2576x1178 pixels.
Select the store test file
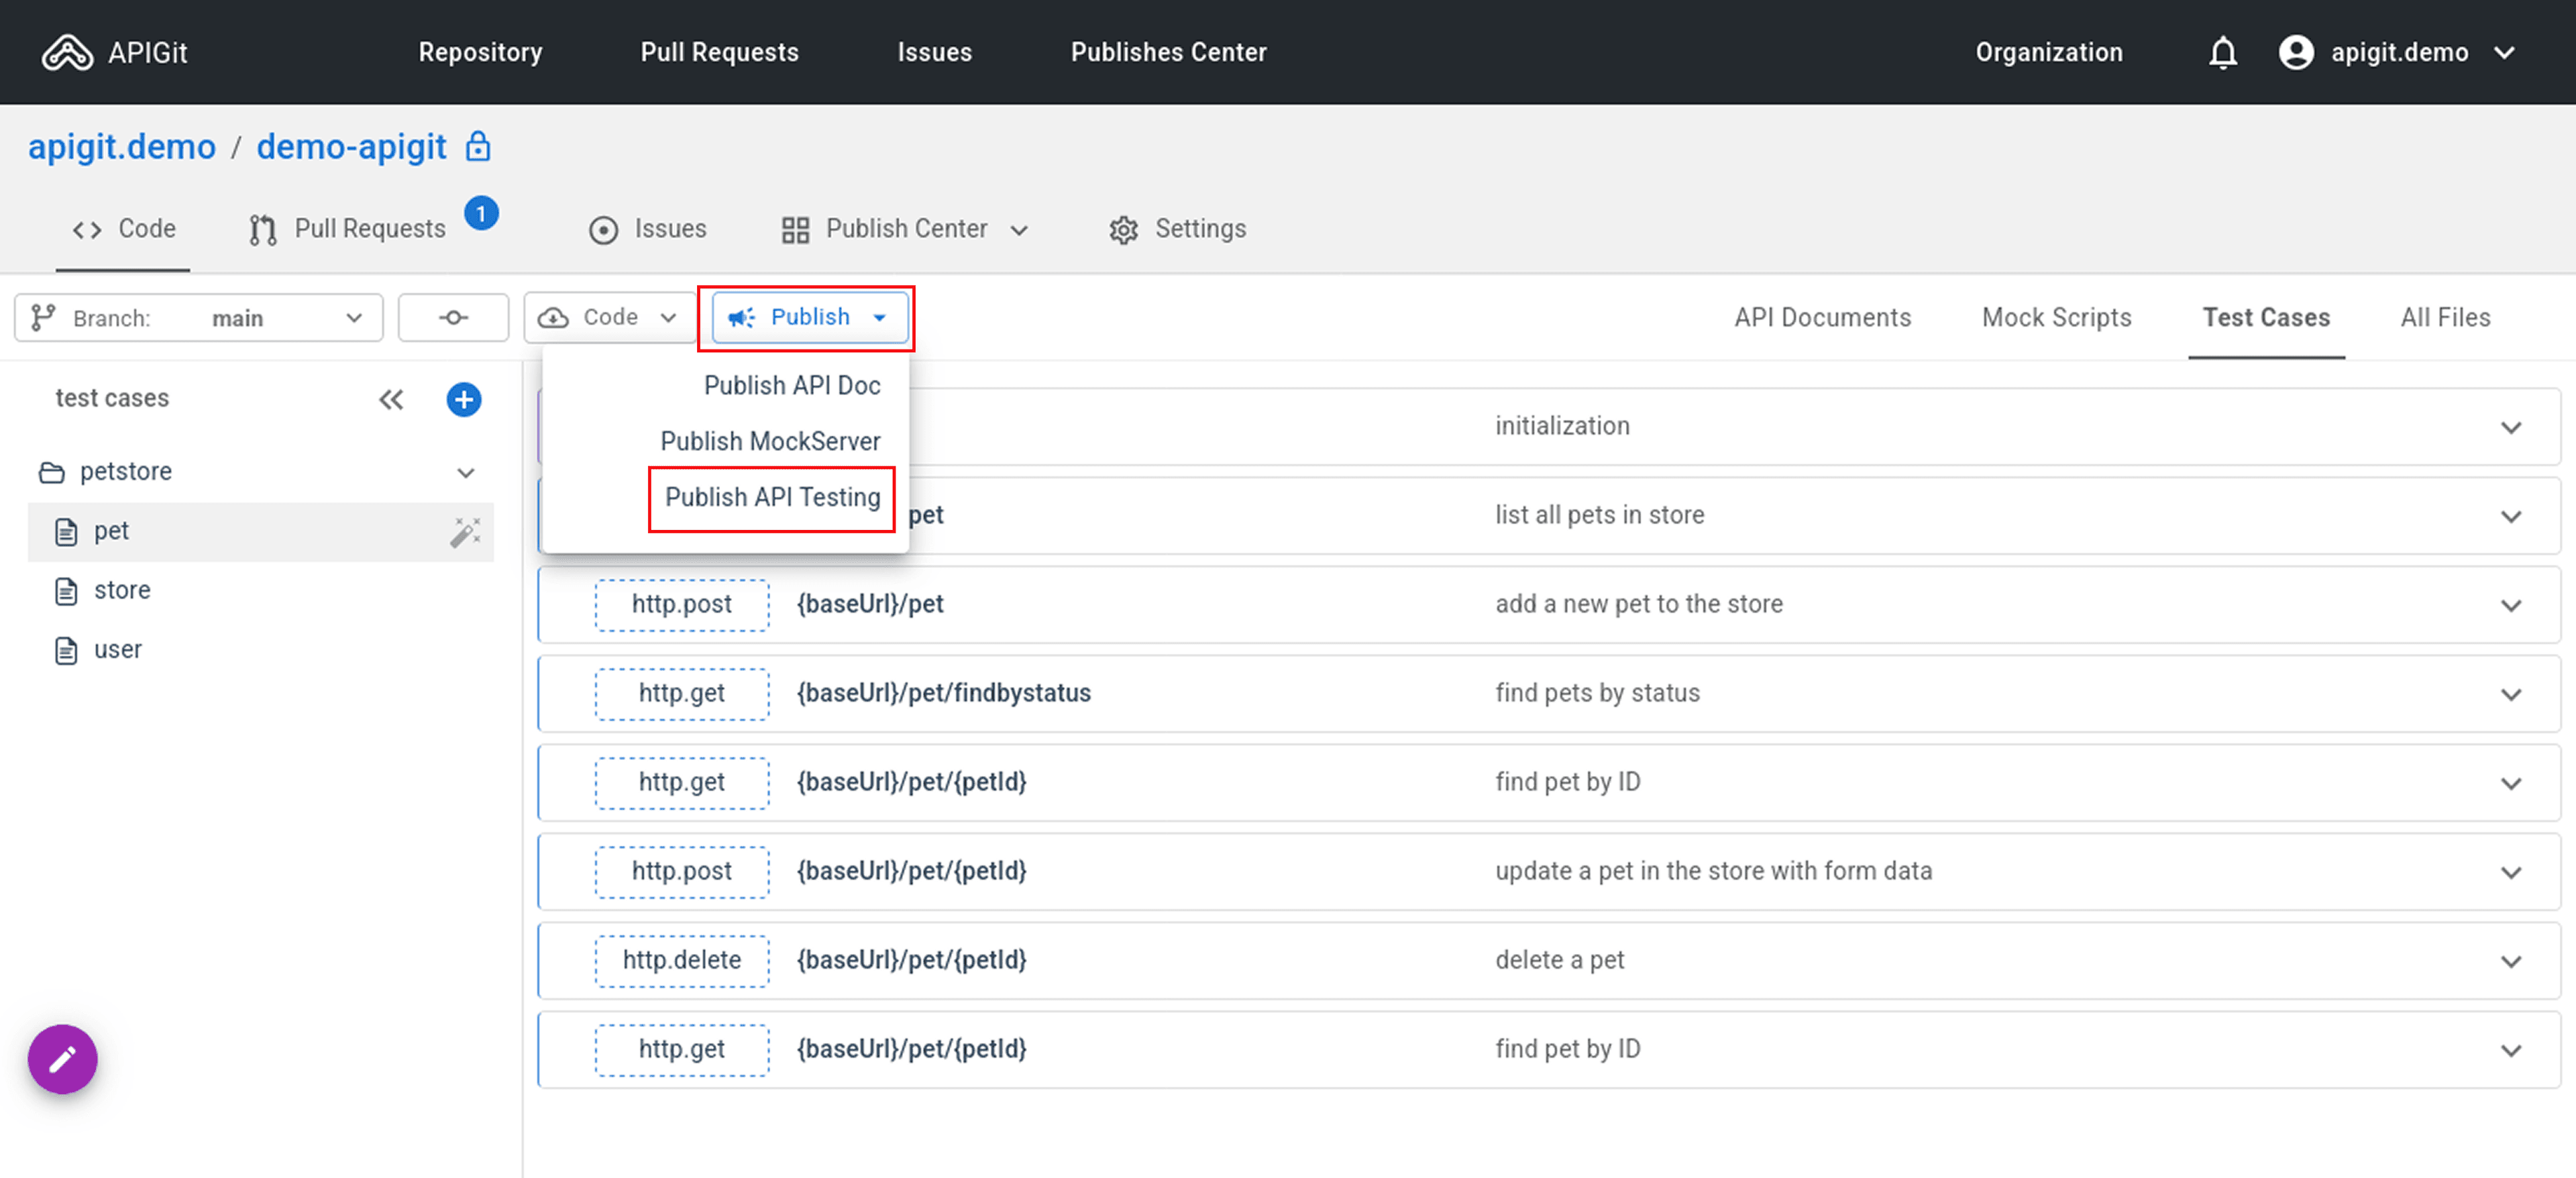[x=260, y=590]
